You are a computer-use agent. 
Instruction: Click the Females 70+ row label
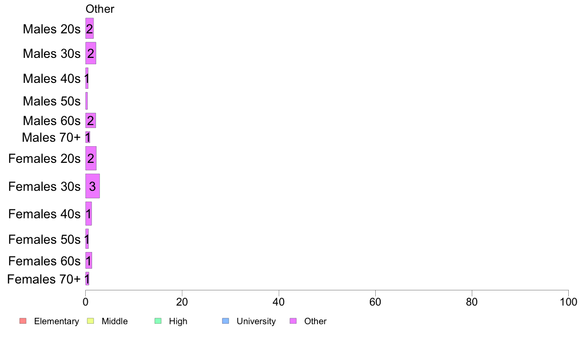[44, 279]
